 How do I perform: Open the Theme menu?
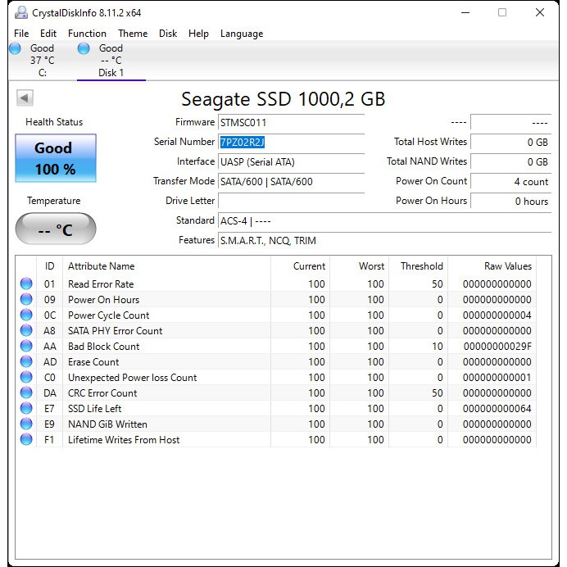pos(133,34)
